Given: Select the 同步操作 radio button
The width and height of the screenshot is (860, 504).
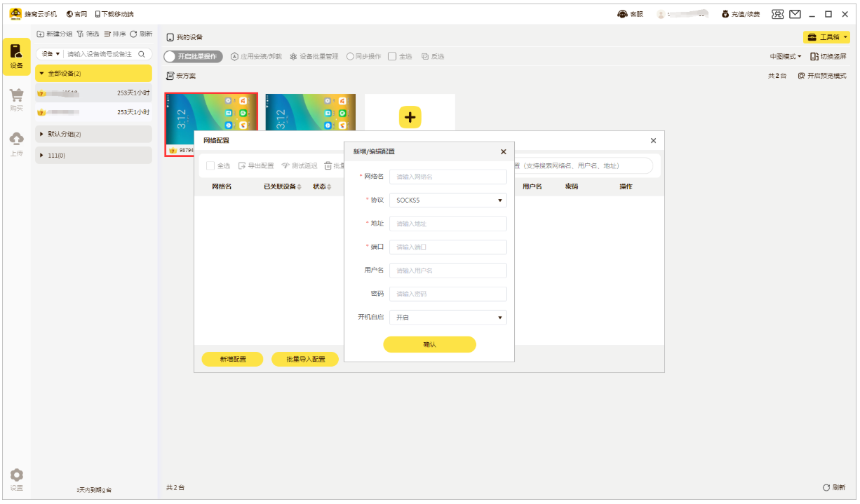Looking at the screenshot, I should click(x=349, y=56).
